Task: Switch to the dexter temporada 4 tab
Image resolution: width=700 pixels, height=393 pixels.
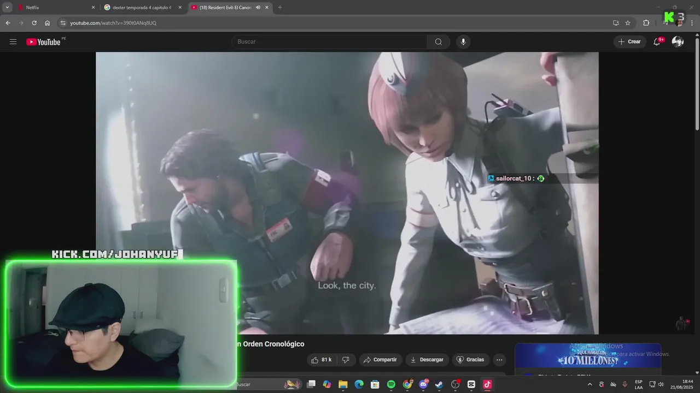Action: tap(143, 8)
